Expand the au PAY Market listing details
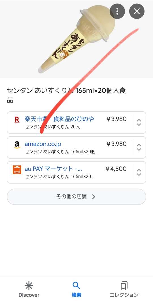The image size is (153, 301). (x=139, y=172)
